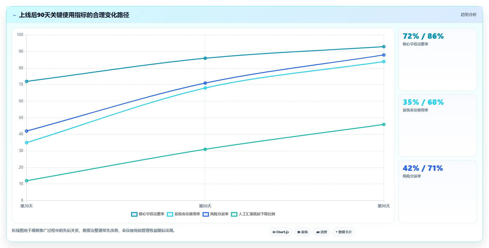
Task: Select 人工汇报耗时下降比例 point at 第90天
Action: (384, 124)
